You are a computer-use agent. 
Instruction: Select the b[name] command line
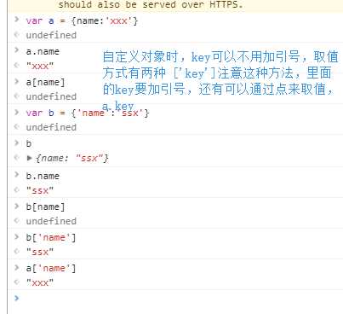tap(45, 206)
